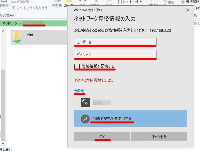Enable the 資格情報を記憶する checkbox
This screenshot has height=151, width=200.
click(x=77, y=67)
